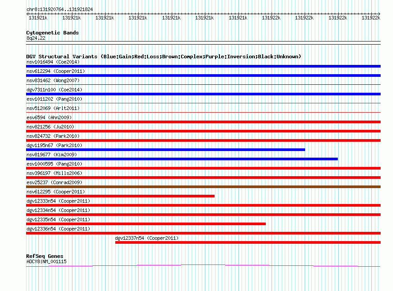Click esv1000595 (Pang2010) label

[54, 164]
